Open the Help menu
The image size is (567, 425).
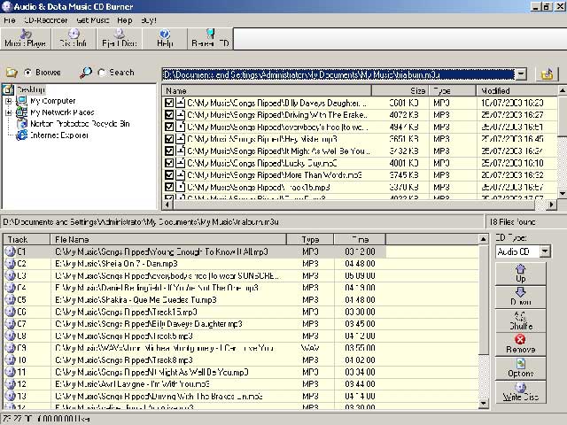(x=125, y=20)
